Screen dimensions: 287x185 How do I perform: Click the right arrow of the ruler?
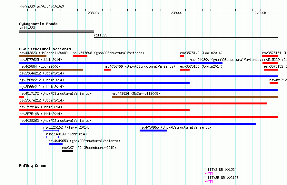pos(277,10)
